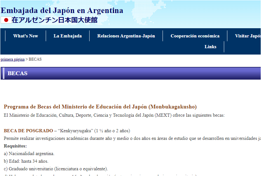261x176 pixels.
Task: Open the Visitar Japón menu item
Action: click(x=248, y=36)
